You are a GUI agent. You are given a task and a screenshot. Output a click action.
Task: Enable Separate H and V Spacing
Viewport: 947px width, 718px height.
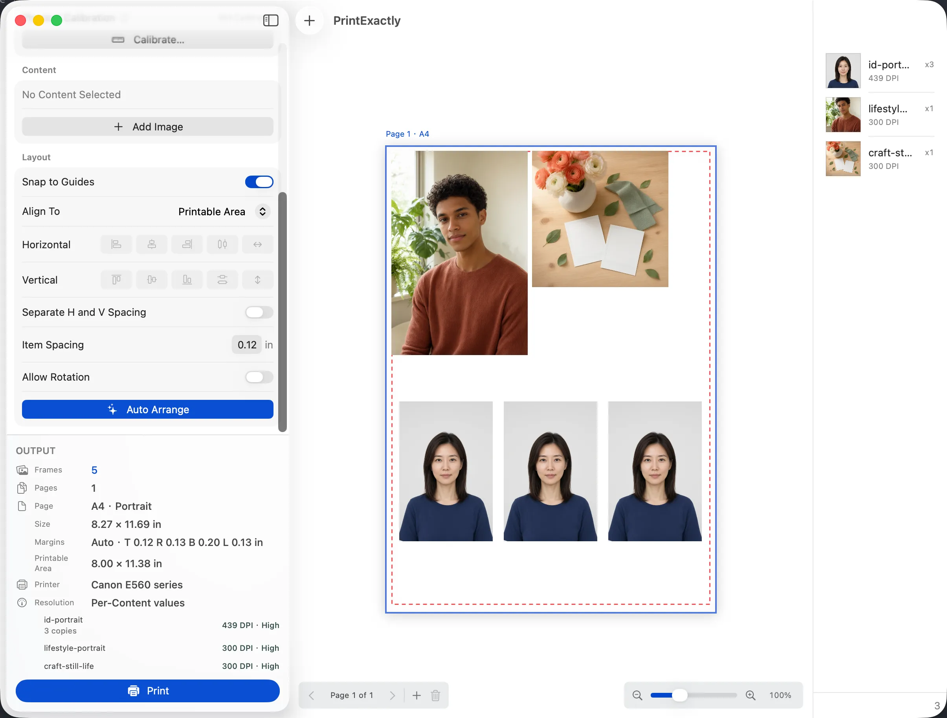(259, 312)
